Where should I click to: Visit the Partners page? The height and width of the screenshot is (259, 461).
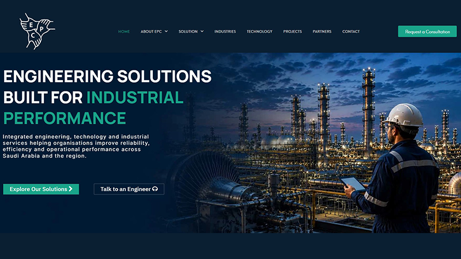click(322, 32)
